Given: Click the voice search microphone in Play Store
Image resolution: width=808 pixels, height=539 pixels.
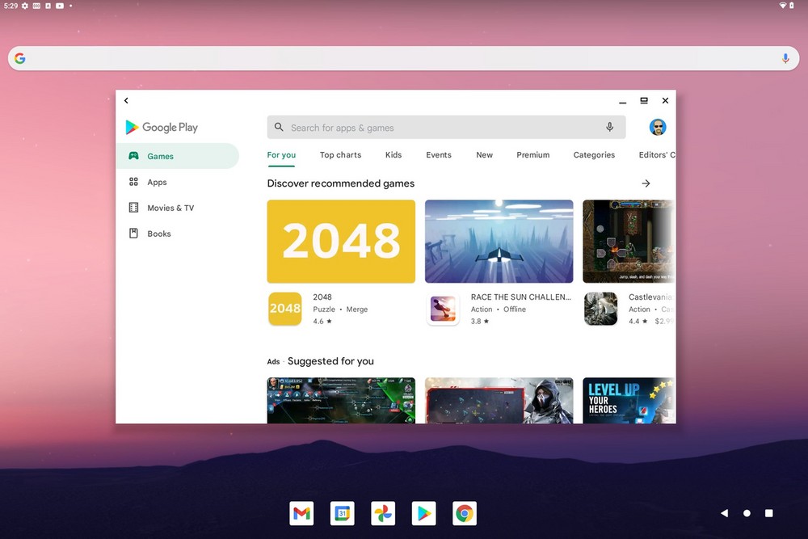Looking at the screenshot, I should (610, 128).
